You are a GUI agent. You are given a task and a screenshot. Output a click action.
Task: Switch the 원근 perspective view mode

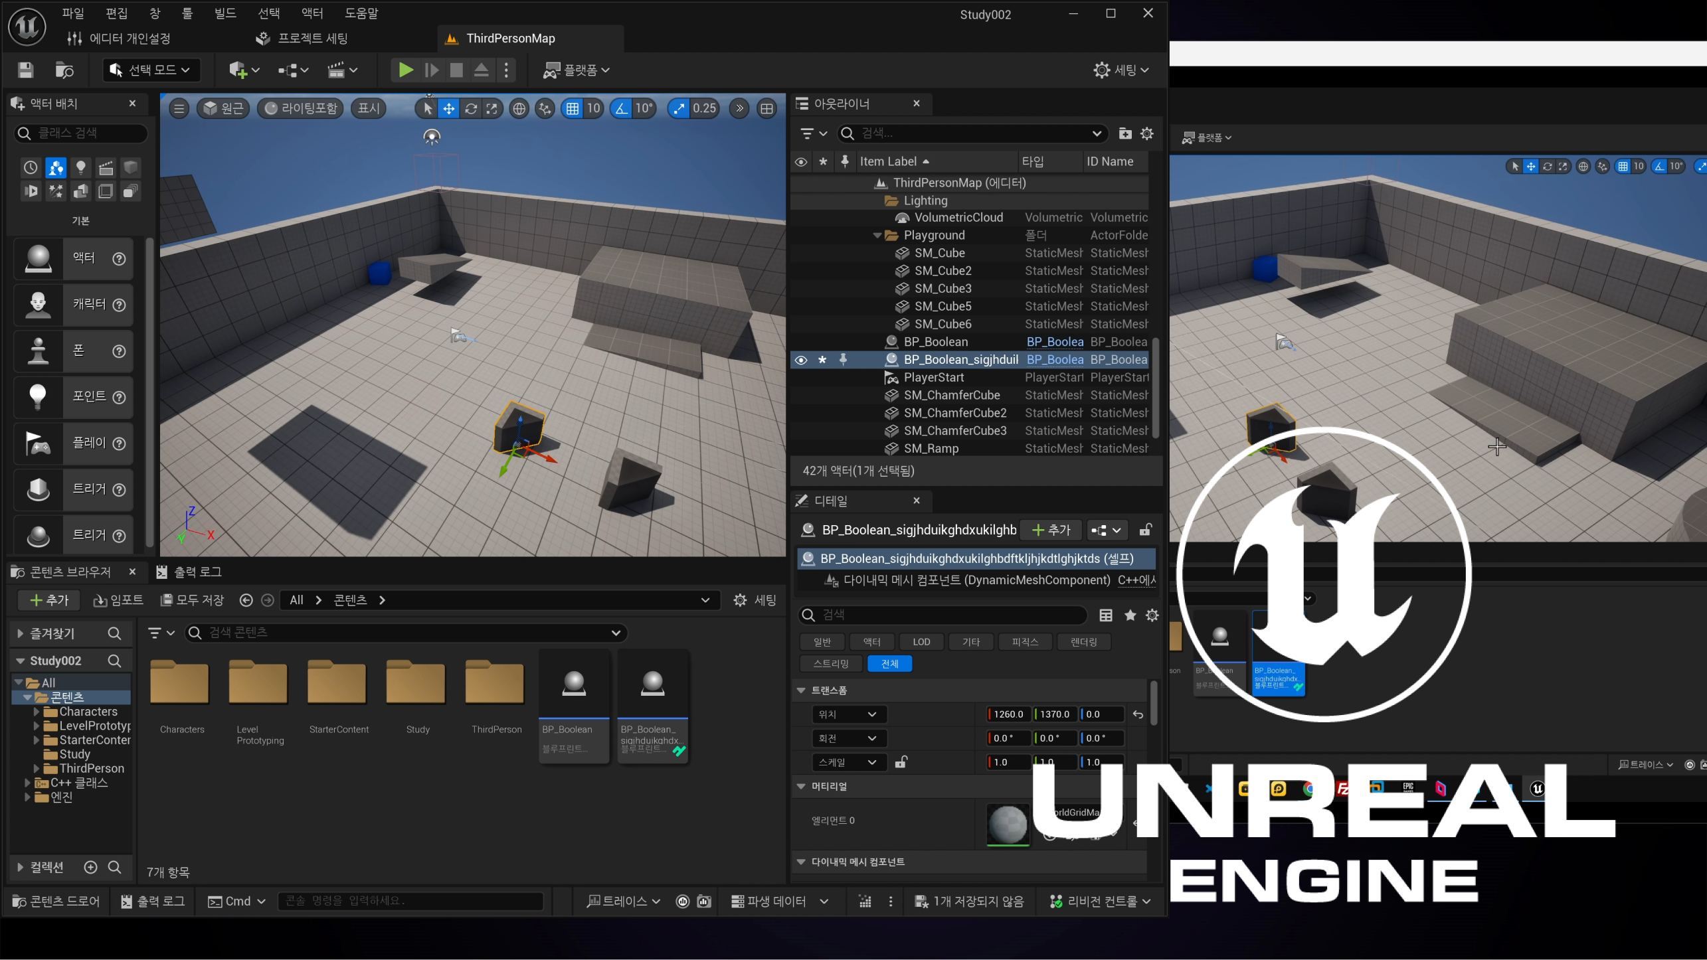[x=223, y=108]
